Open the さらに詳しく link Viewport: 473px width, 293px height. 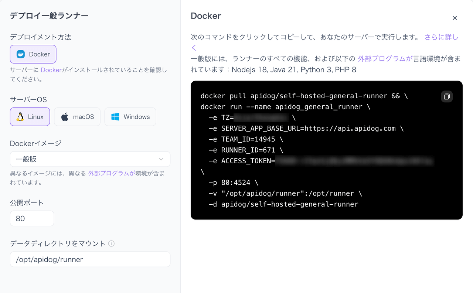(441, 37)
